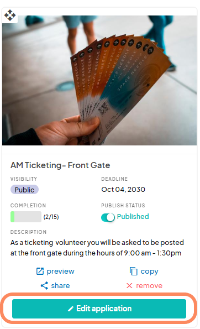This screenshot has width=200, height=329.
Task: Click the pencil icon in Edit application
Action: [71, 309]
